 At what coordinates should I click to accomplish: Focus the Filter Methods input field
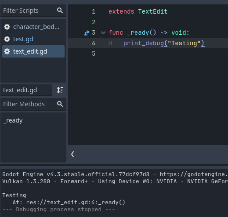pyautogui.click(x=29, y=104)
